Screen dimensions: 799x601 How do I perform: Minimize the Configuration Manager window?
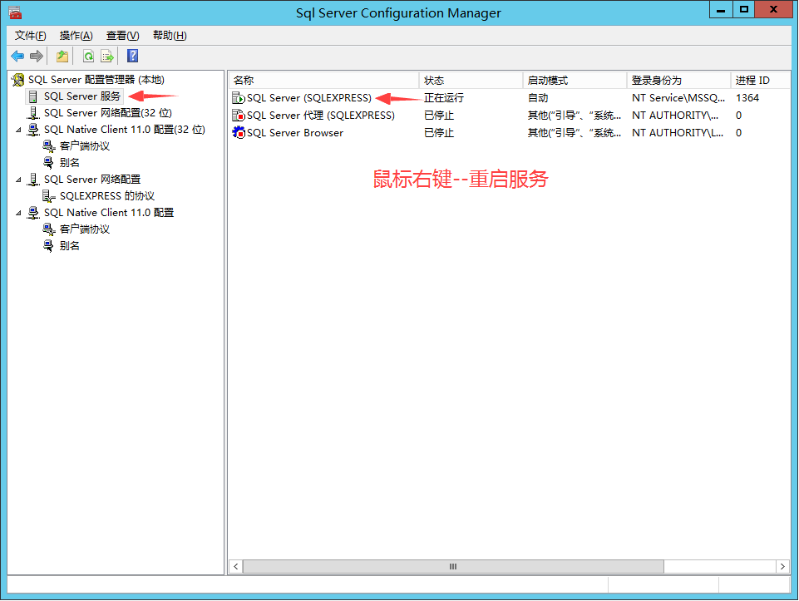pyautogui.click(x=721, y=10)
